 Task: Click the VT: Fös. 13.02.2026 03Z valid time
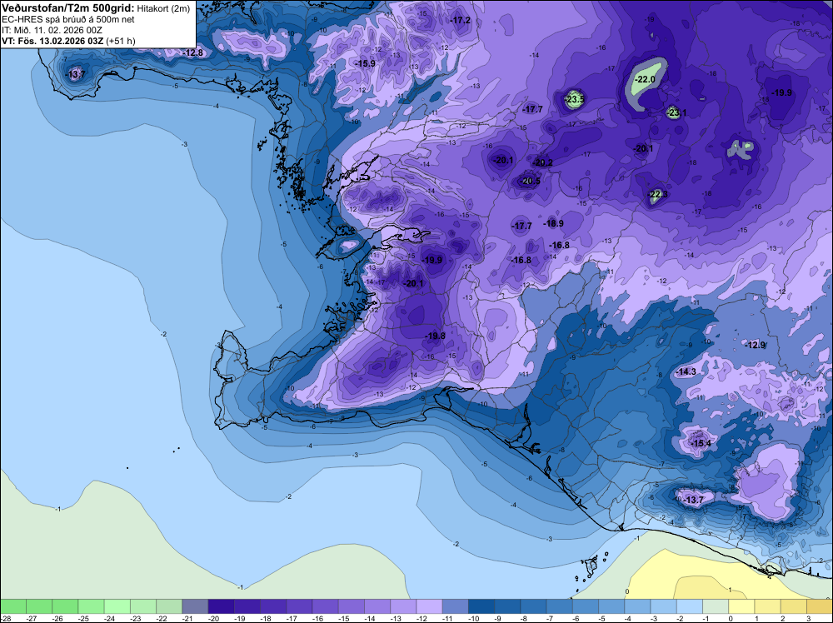click(x=52, y=41)
